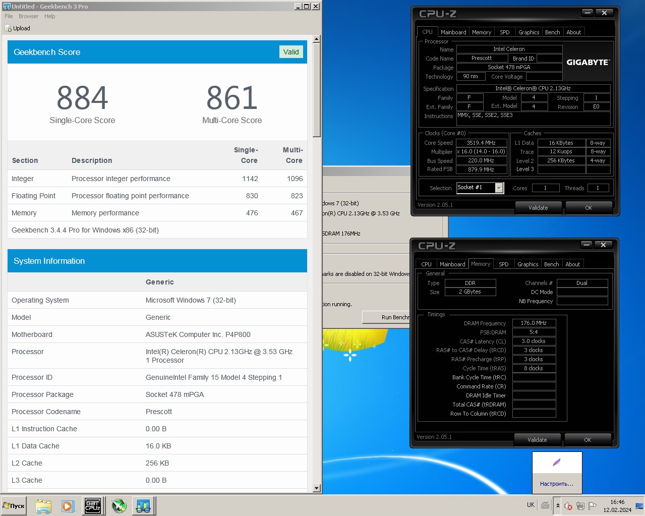Click the single-core score 884

pyautogui.click(x=82, y=97)
